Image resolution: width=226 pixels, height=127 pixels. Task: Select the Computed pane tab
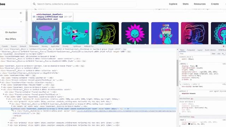pyautogui.click(x=191, y=50)
